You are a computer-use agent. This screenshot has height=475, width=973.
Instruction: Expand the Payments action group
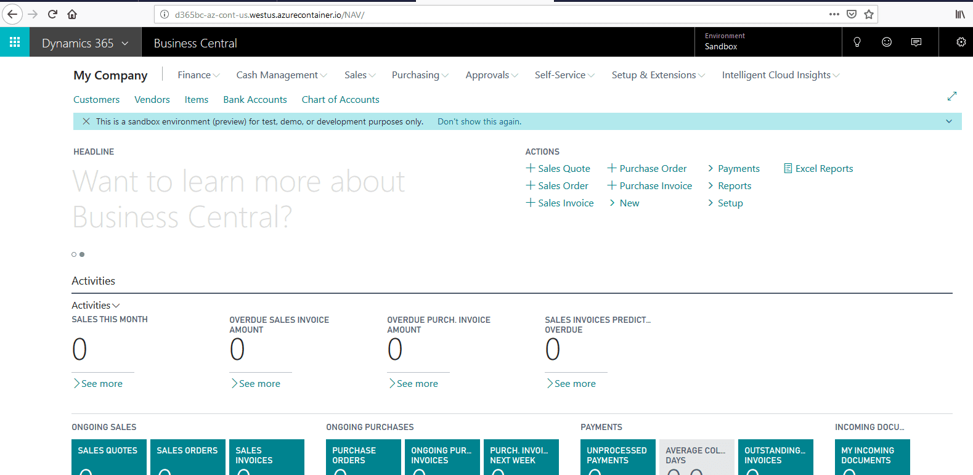[733, 168]
